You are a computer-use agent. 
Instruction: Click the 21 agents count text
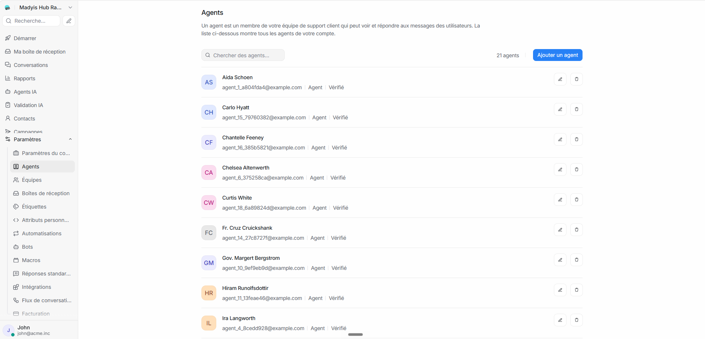(508, 55)
